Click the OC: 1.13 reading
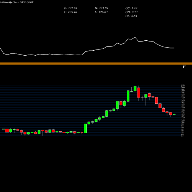This screenshot has height=192, width=192. click(x=131, y=8)
